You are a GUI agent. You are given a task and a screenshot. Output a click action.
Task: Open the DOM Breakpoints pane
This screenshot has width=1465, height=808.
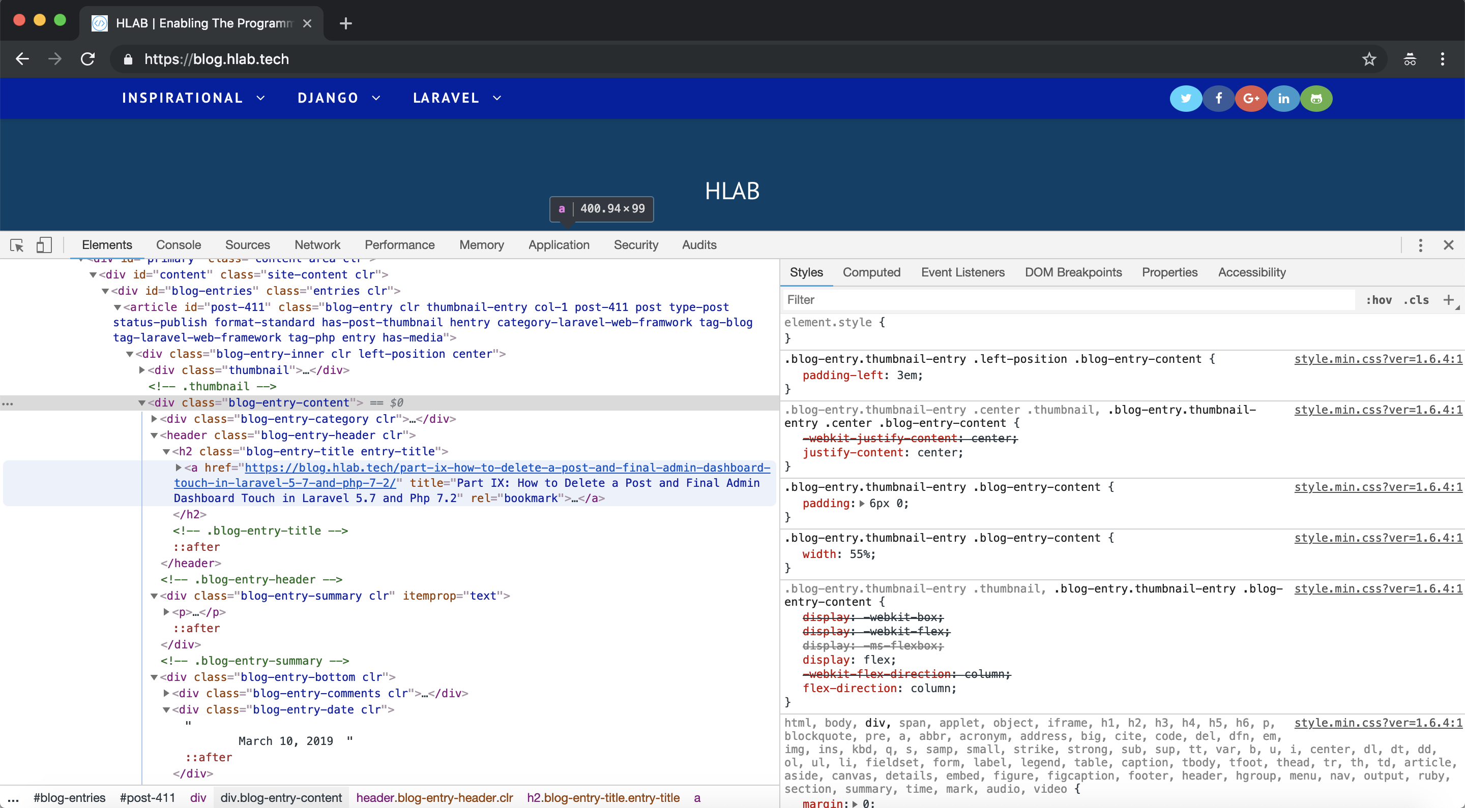coord(1073,273)
